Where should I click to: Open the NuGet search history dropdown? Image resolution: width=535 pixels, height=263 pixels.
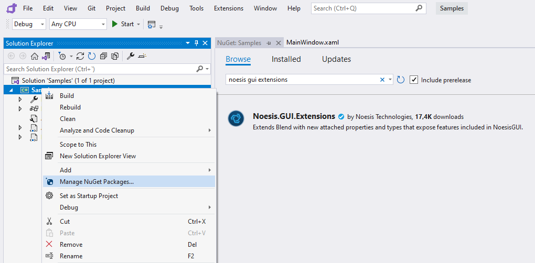click(390, 80)
